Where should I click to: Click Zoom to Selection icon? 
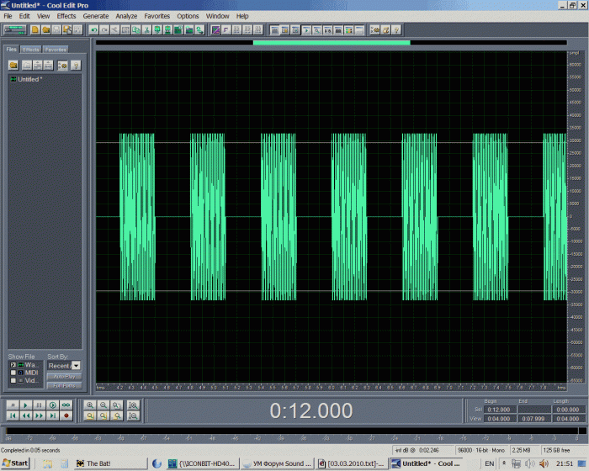tap(90, 415)
